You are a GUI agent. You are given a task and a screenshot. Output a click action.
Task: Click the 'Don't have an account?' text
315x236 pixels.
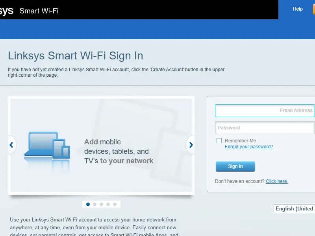(x=240, y=181)
